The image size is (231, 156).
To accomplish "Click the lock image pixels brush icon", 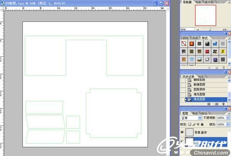I will (x=194, y=125).
